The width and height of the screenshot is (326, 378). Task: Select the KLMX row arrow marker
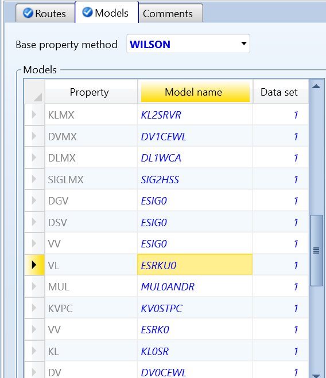pos(34,115)
